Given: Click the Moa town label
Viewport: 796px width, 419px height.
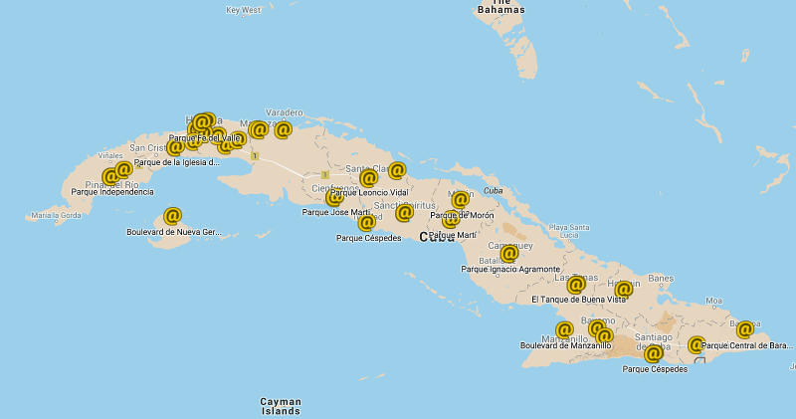Looking at the screenshot, I should coord(713,301).
